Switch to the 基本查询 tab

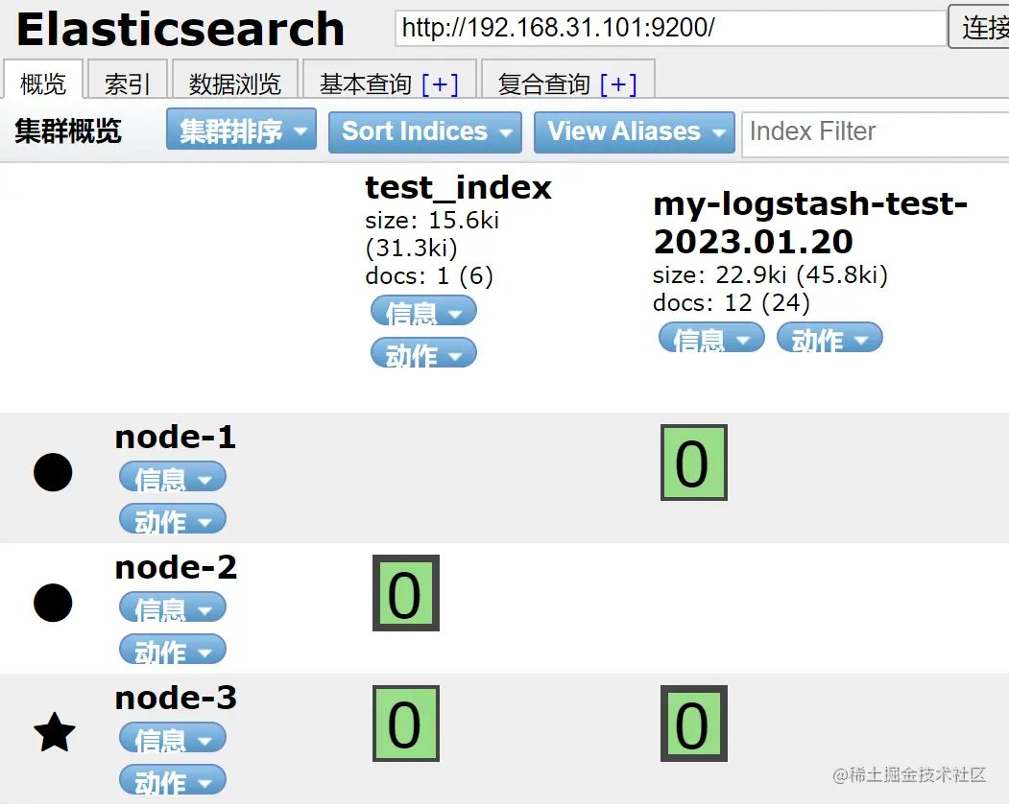coord(366,83)
